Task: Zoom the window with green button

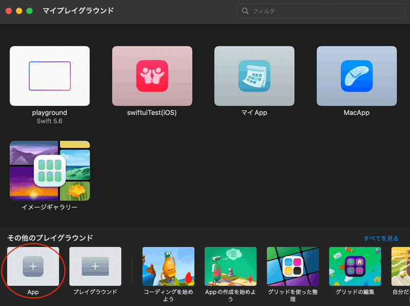Action: [x=30, y=11]
